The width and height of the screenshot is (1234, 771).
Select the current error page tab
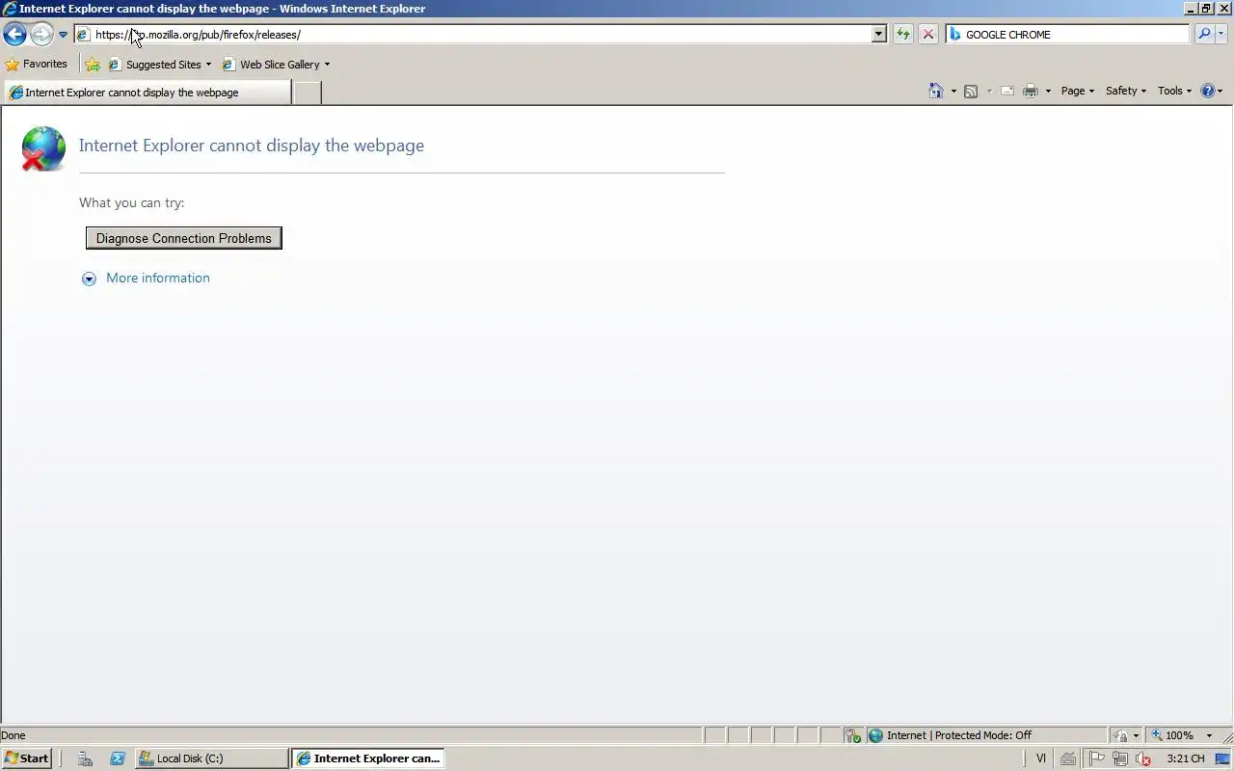[x=147, y=93]
